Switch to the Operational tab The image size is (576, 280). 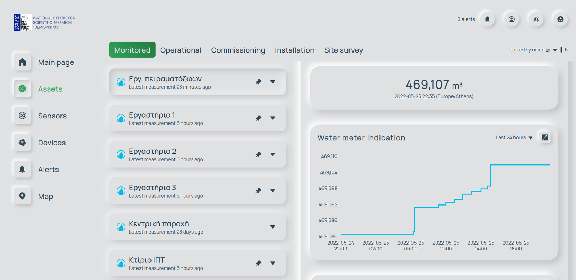(180, 50)
